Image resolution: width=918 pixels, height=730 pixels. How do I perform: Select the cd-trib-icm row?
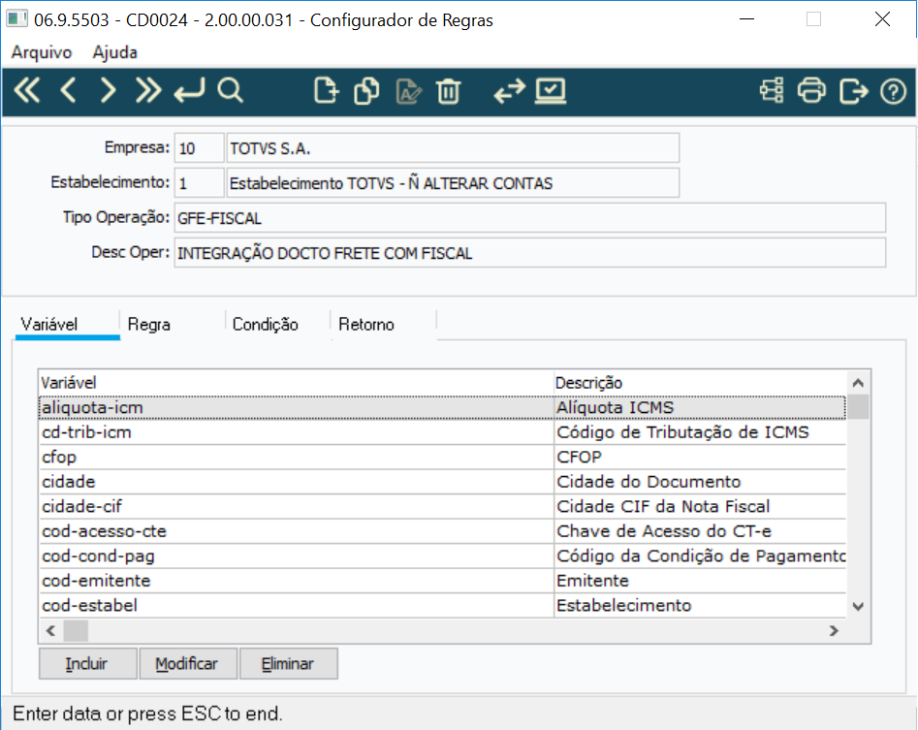point(442,432)
